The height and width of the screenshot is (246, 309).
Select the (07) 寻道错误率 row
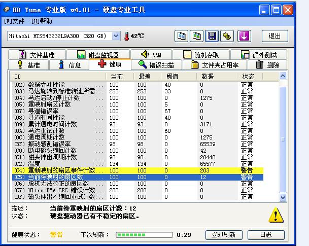[138, 111]
